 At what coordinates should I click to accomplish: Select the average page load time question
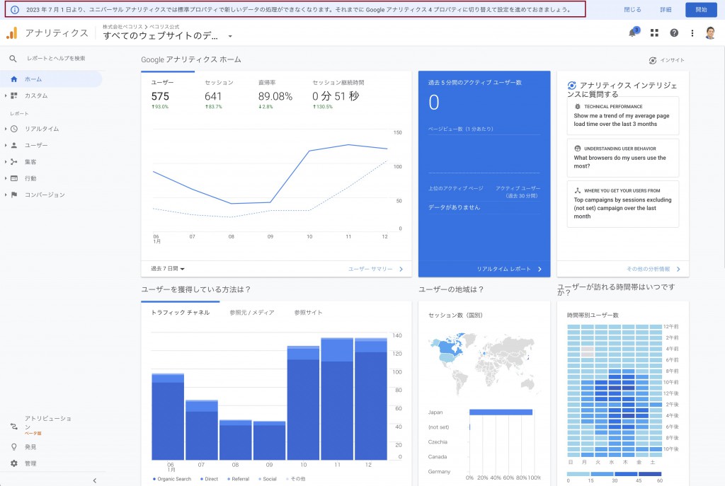point(623,115)
